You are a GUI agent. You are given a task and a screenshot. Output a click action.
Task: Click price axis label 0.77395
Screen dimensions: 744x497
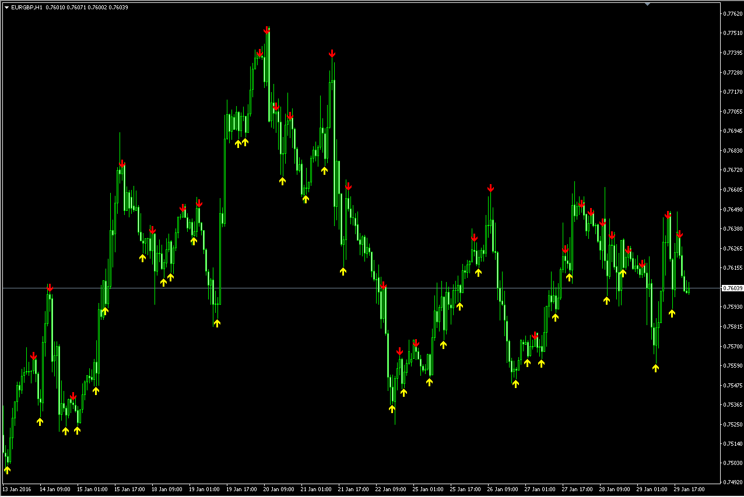pyautogui.click(x=732, y=52)
